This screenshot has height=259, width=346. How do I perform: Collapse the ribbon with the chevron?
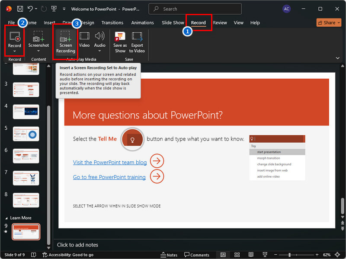(337, 58)
